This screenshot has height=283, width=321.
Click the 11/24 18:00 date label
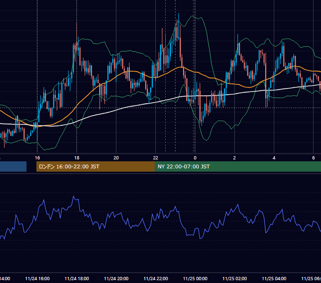click(x=77, y=278)
